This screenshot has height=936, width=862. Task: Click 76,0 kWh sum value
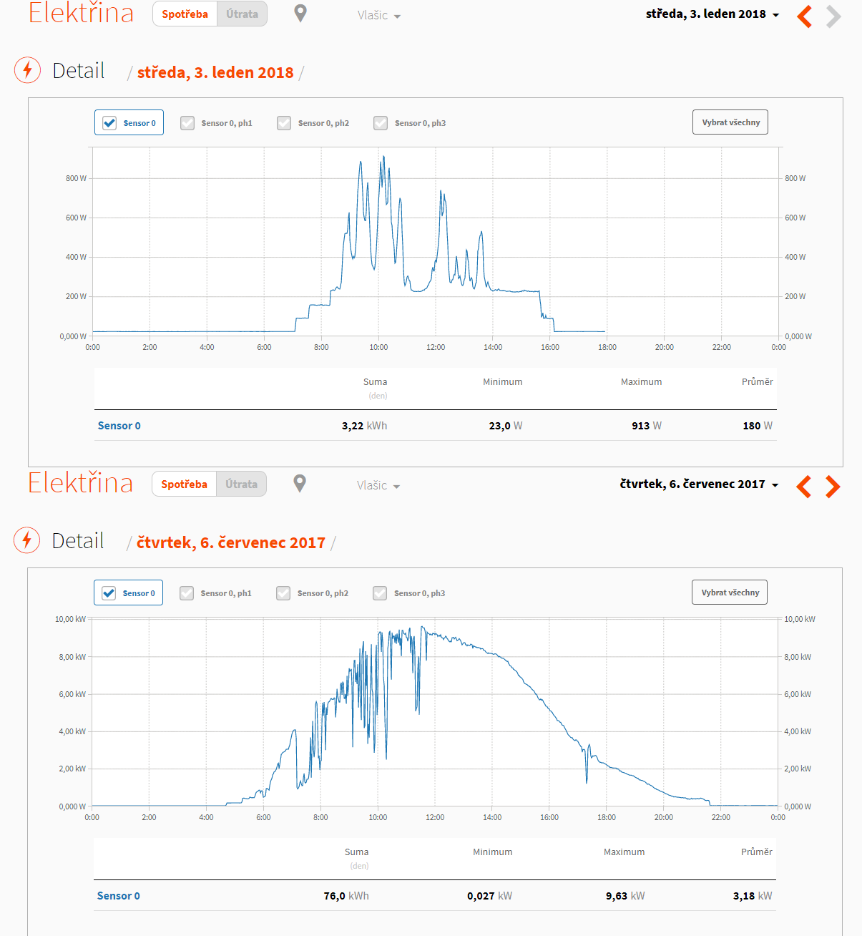[x=346, y=896]
